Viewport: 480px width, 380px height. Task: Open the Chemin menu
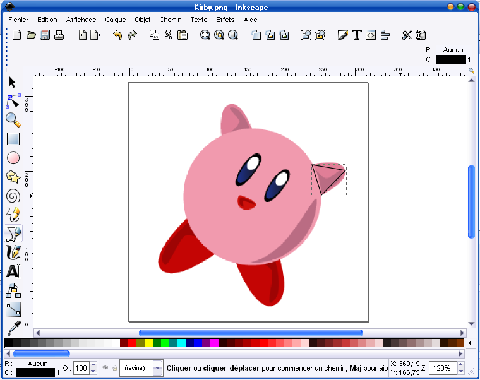(171, 20)
